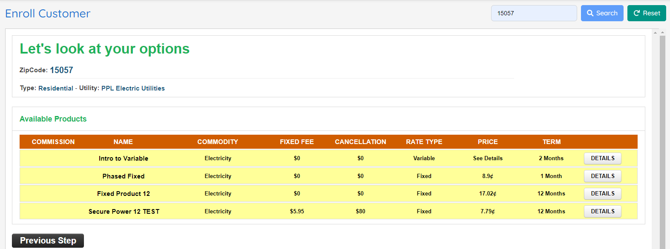The image size is (670, 249).
Task: Click the 1 Month term cell
Action: coord(551,176)
